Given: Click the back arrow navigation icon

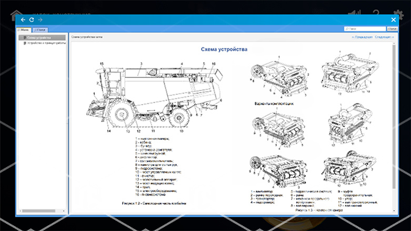Looking at the screenshot, I should [23, 19].
